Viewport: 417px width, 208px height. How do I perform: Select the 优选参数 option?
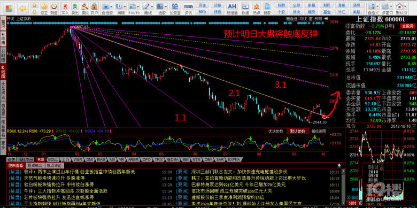pyautogui.click(x=276, y=131)
